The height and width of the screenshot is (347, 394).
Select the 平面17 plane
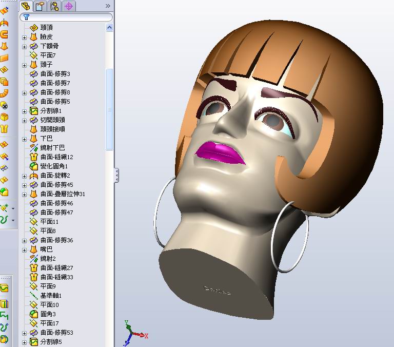pyautogui.click(x=49, y=323)
